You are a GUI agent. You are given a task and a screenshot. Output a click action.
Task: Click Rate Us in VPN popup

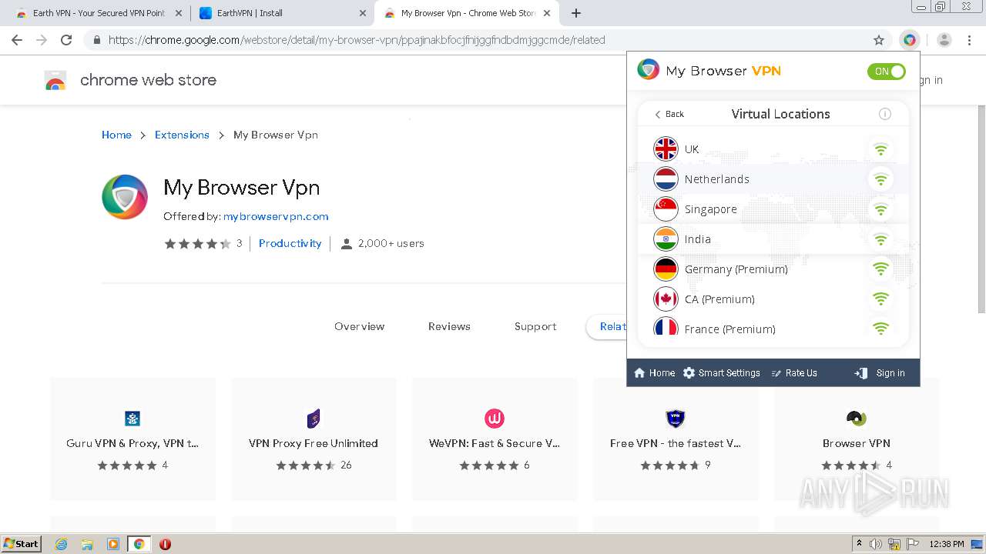tap(794, 373)
